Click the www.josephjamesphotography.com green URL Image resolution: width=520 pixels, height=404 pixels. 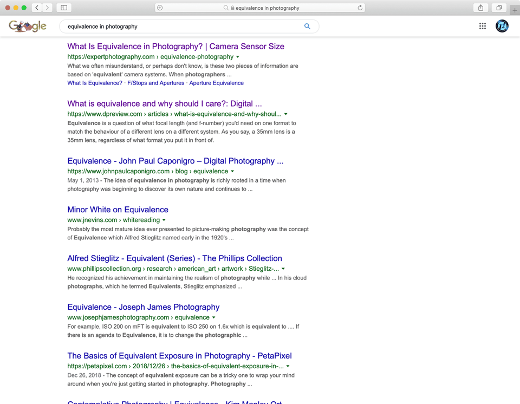(138, 318)
